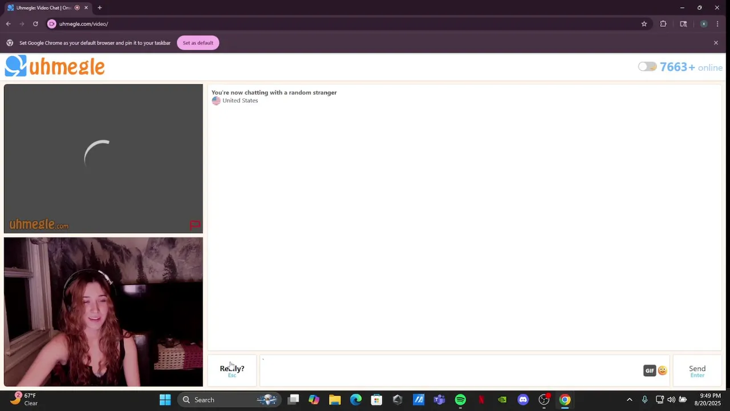Open the Chrome three-dot menu

[x=717, y=24]
